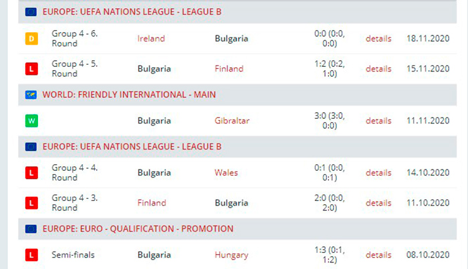Click the draw result icon for Ireland match

31,39
